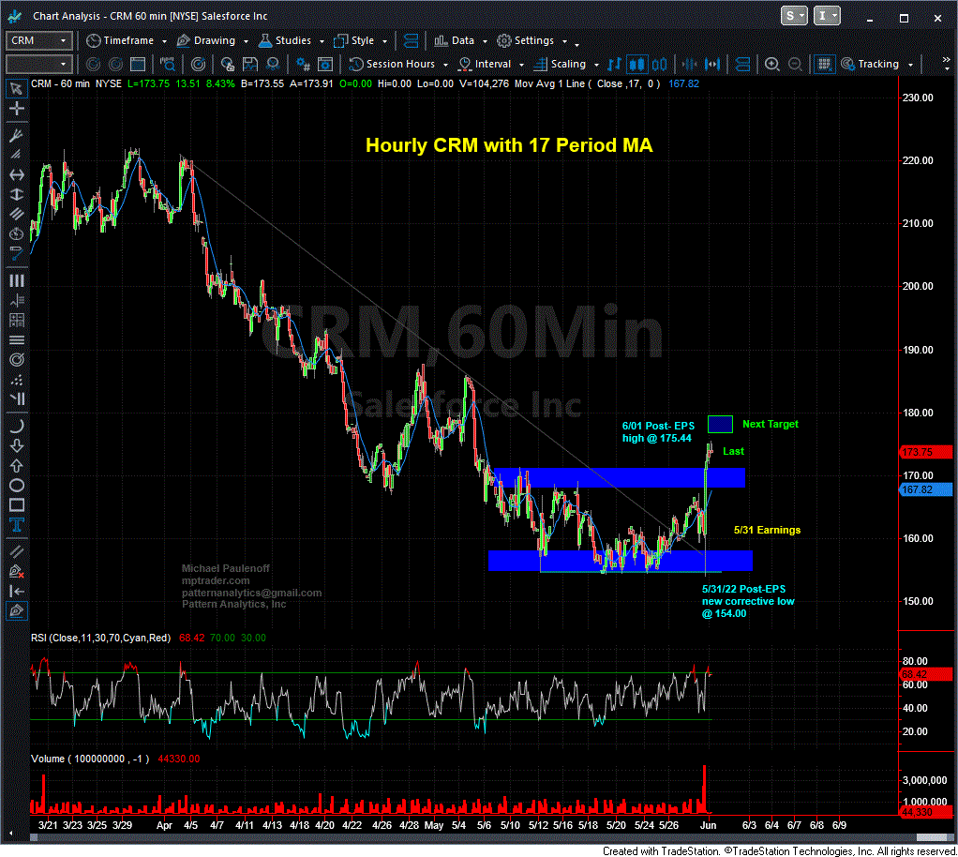Screen dimensions: 958x857
Task: Choose the arc drawing tool
Action: click(x=17, y=426)
